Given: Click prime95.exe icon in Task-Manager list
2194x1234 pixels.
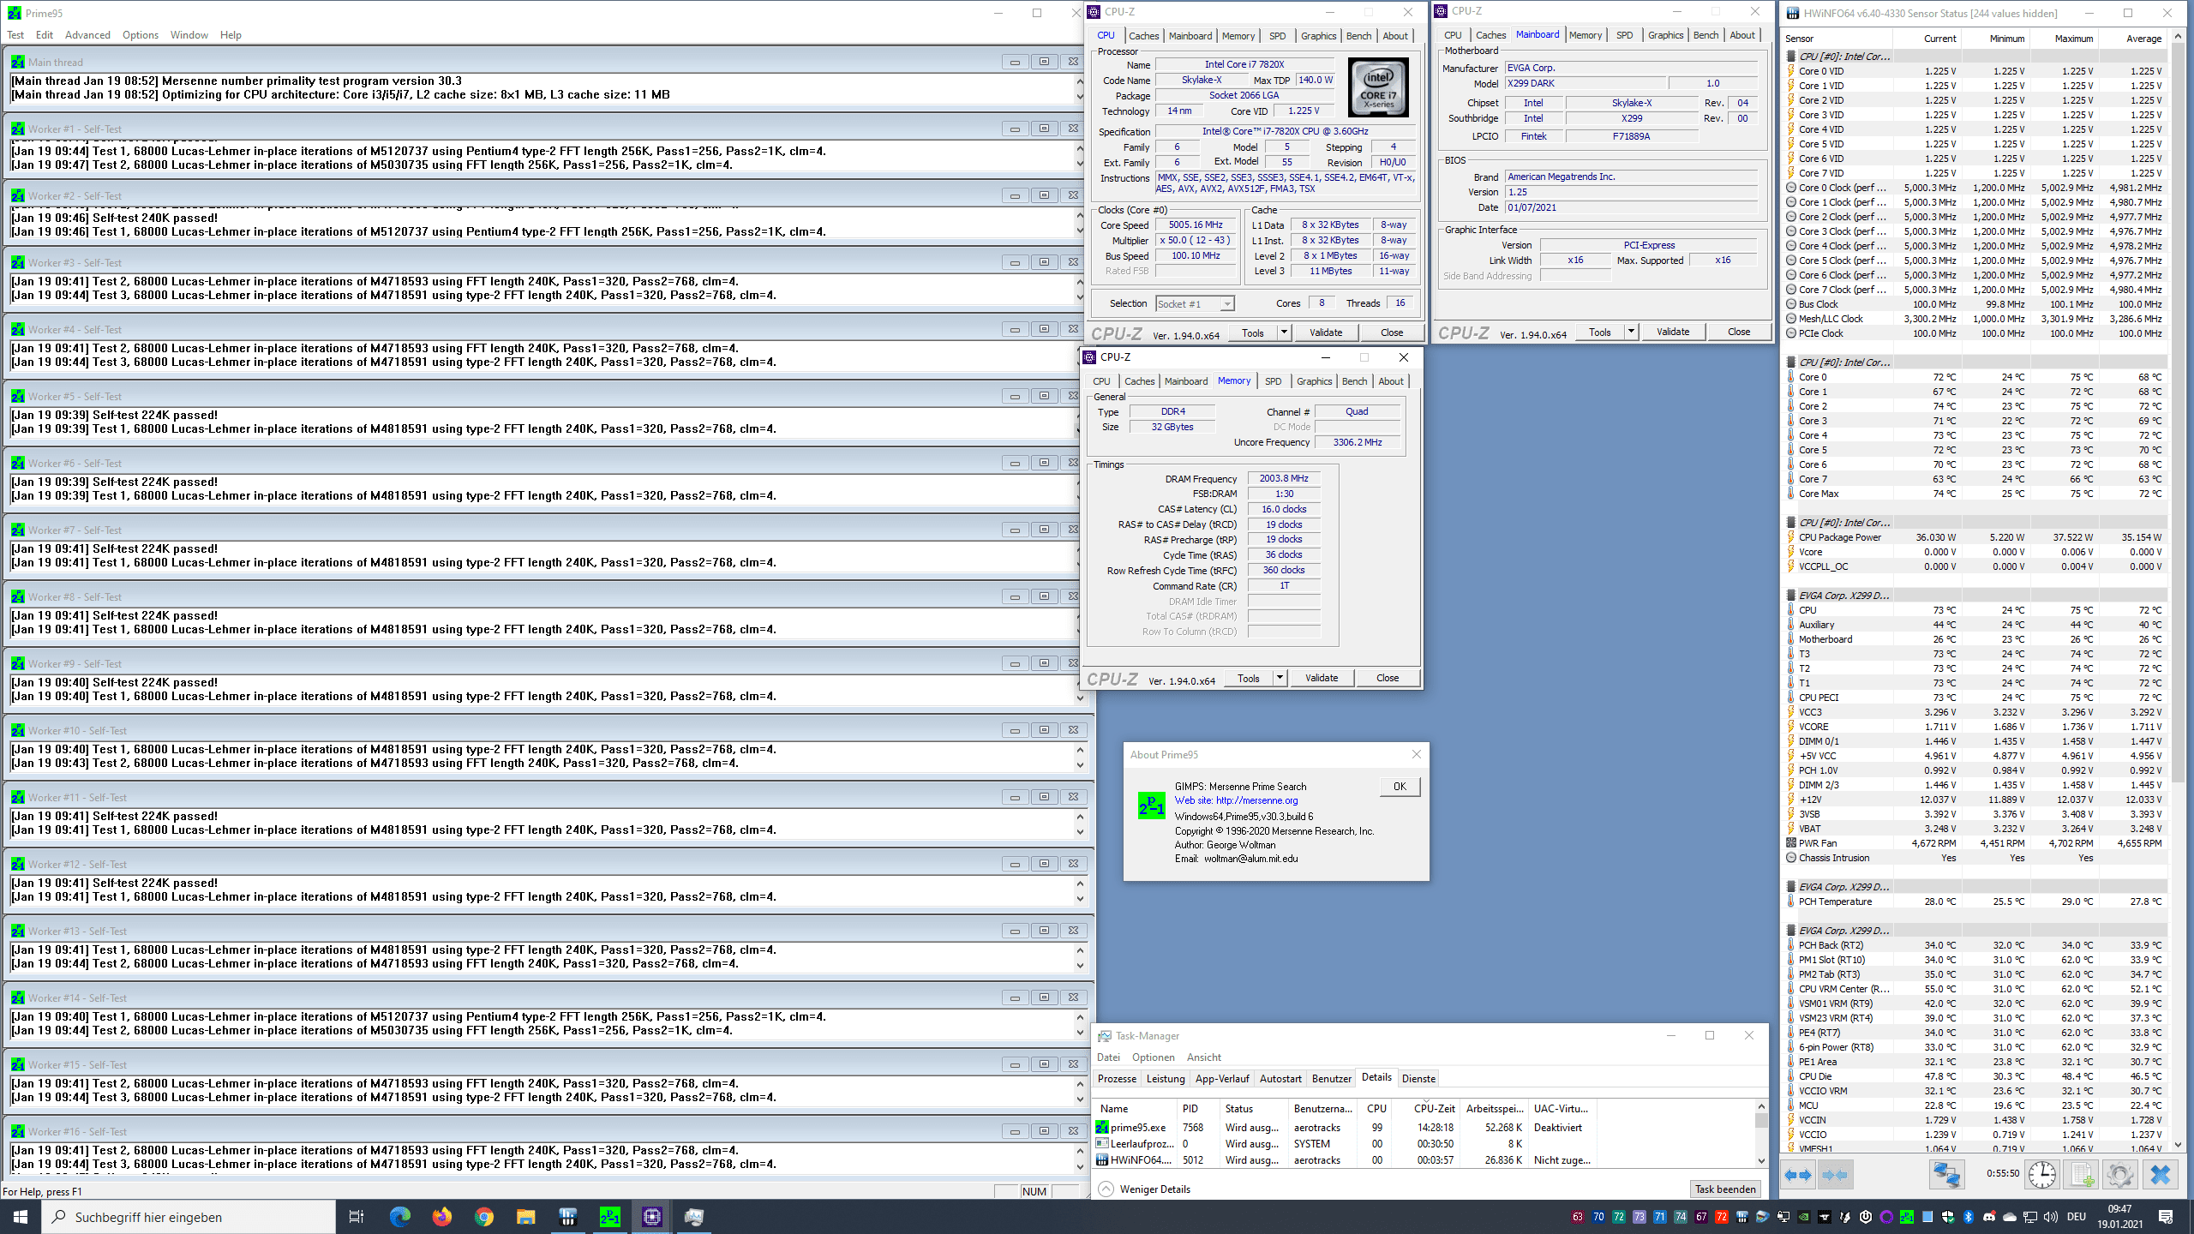Looking at the screenshot, I should pos(1102,1128).
